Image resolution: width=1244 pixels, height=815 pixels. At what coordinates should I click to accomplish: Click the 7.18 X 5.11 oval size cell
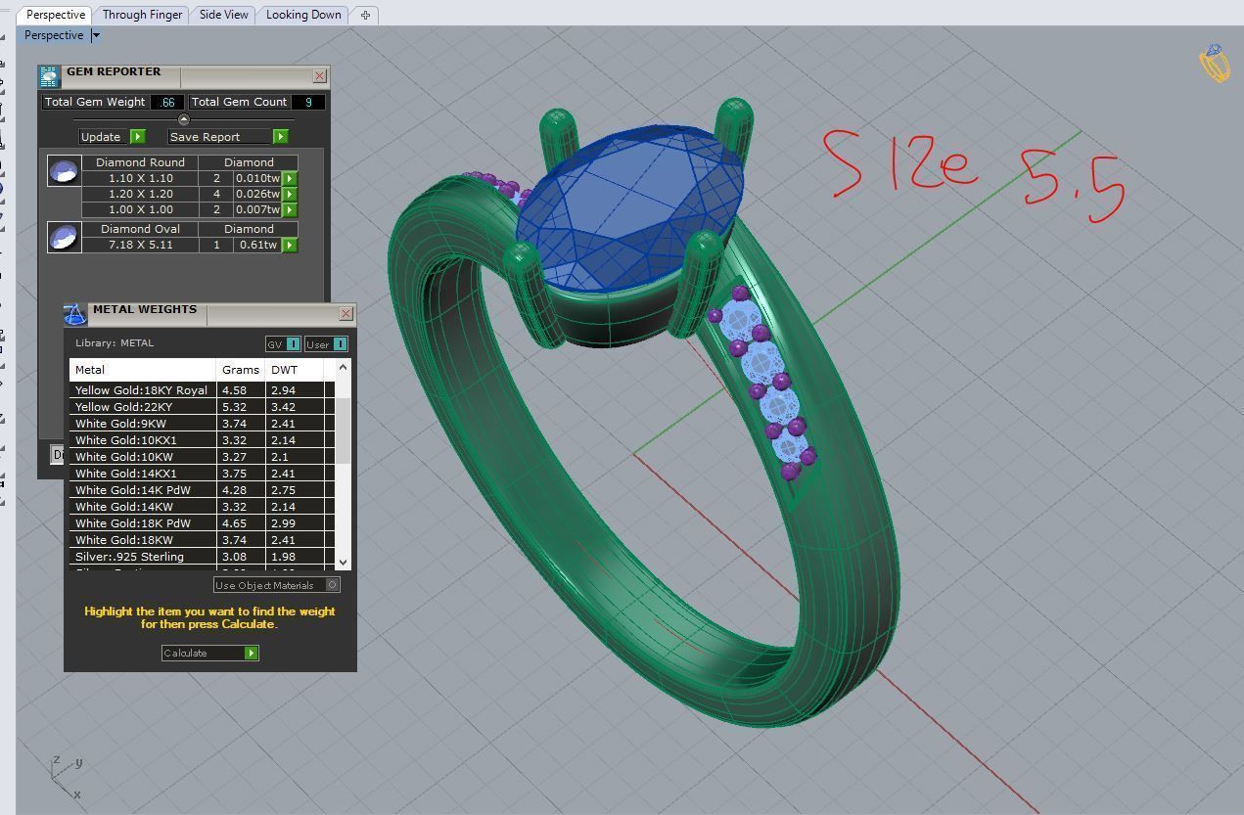(x=140, y=246)
